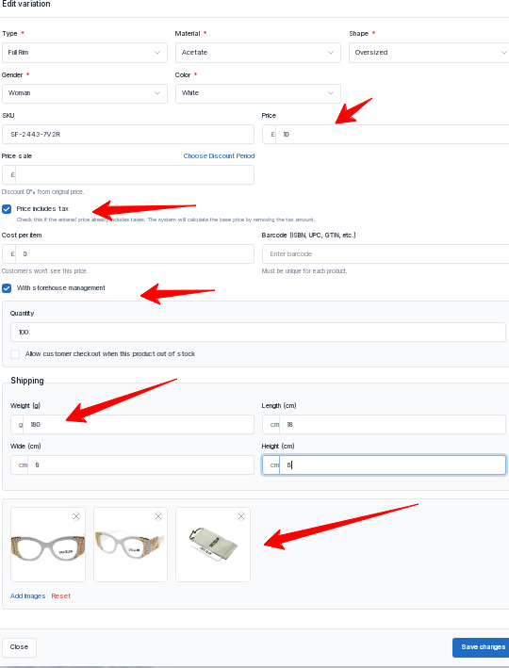Open the Type dropdown showing Full Rim
The image size is (509, 668).
tap(85, 53)
